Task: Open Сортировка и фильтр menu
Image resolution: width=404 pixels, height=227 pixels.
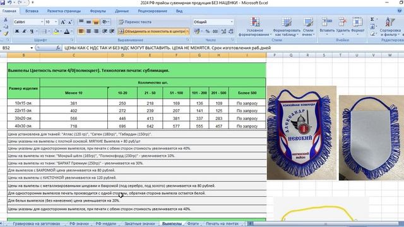Action: (x=390, y=26)
